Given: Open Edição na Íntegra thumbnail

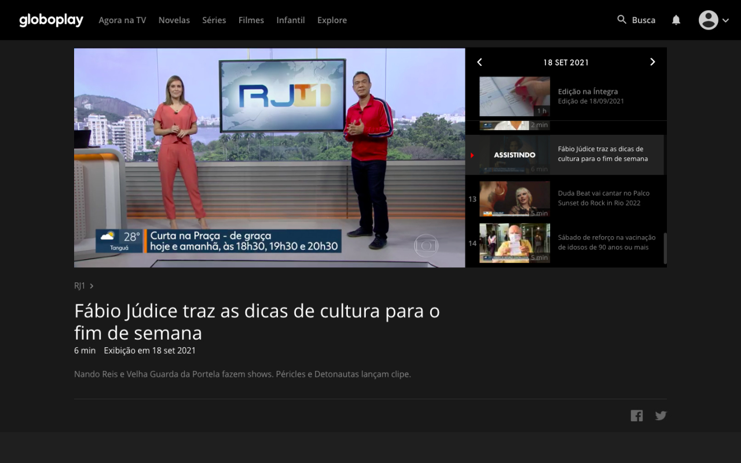Looking at the screenshot, I should (x=515, y=97).
